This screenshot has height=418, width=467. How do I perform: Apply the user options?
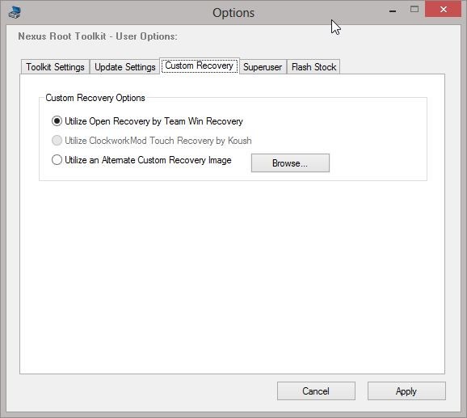(406, 391)
